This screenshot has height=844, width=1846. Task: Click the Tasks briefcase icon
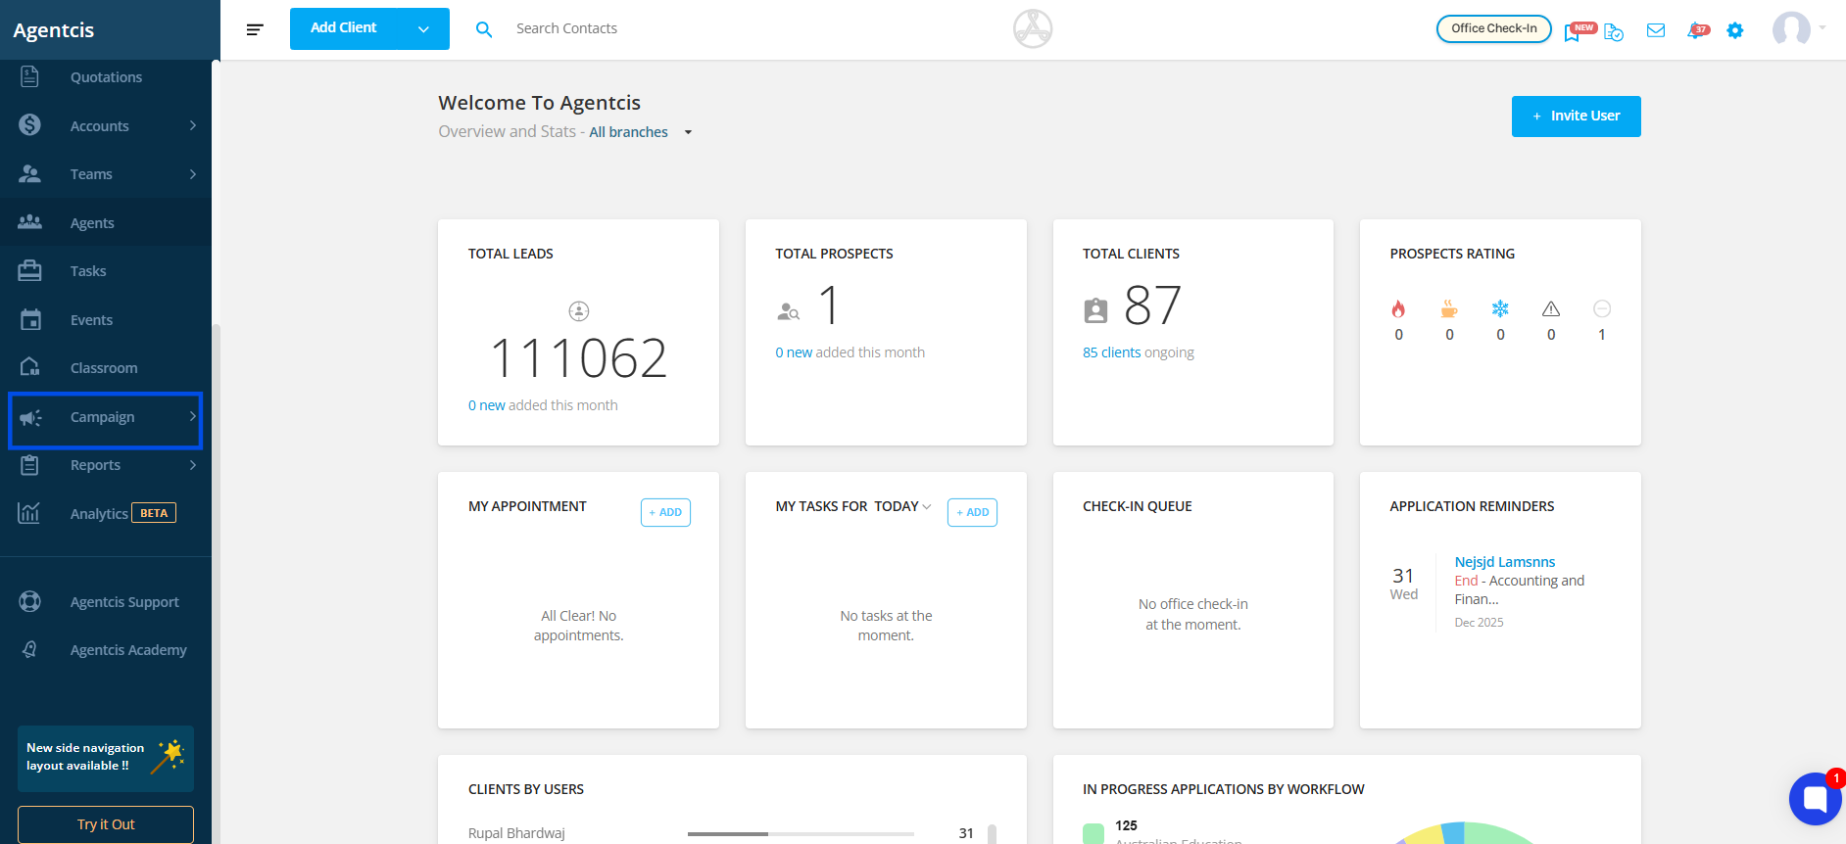(x=29, y=270)
